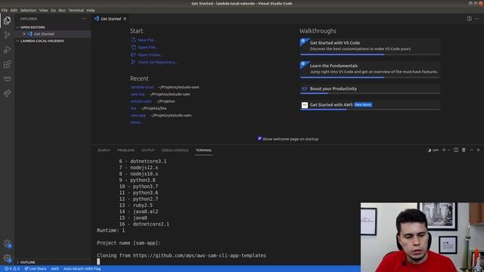Click the Open File link
This screenshot has height=272, width=484.
(148, 47)
